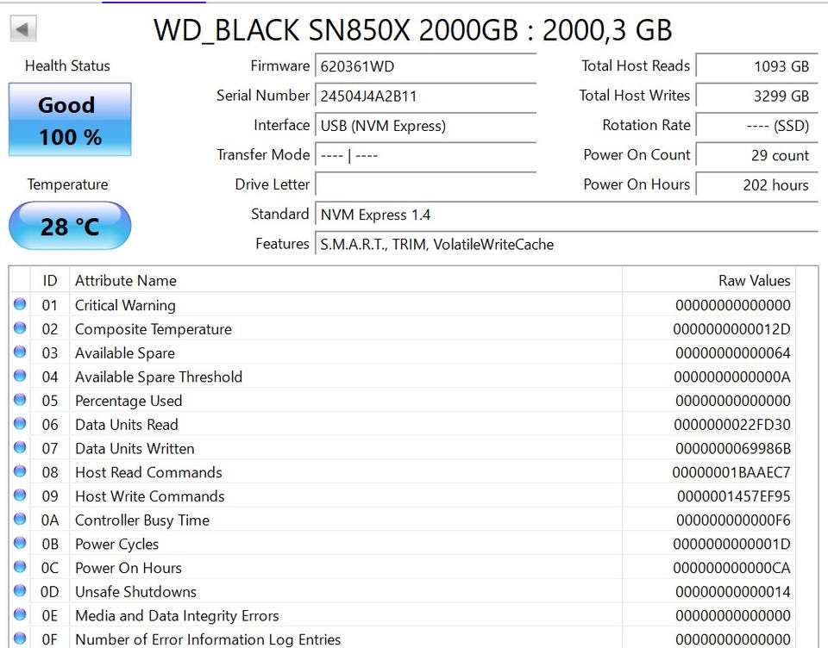Select the Power Cycles attribute name

tap(116, 544)
